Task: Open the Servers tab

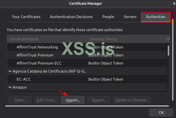Action: pos(130,17)
